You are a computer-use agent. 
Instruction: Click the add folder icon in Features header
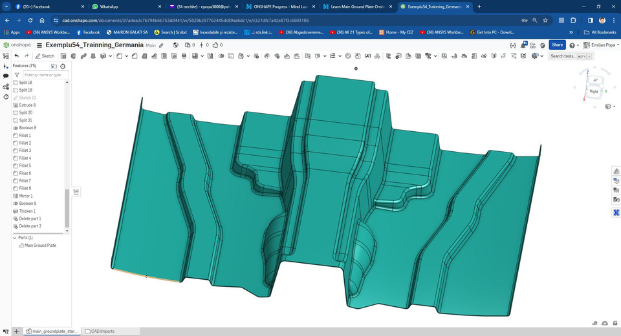54,66
